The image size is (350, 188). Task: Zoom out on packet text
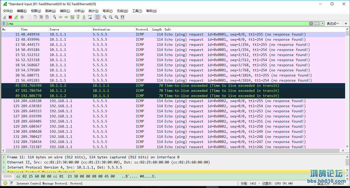111,17
